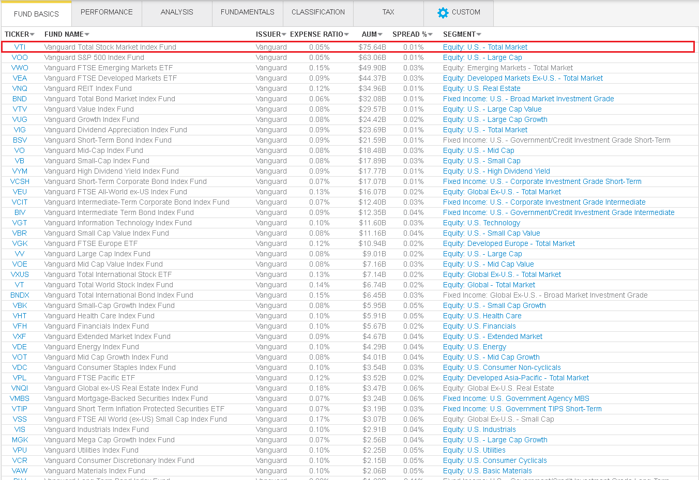Switch to the Fund Basics tab
This screenshot has height=480, width=699.
pos(36,14)
